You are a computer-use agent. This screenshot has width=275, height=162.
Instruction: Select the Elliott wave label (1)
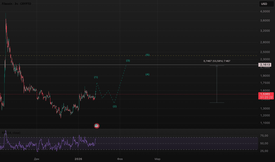(x=96, y=77)
